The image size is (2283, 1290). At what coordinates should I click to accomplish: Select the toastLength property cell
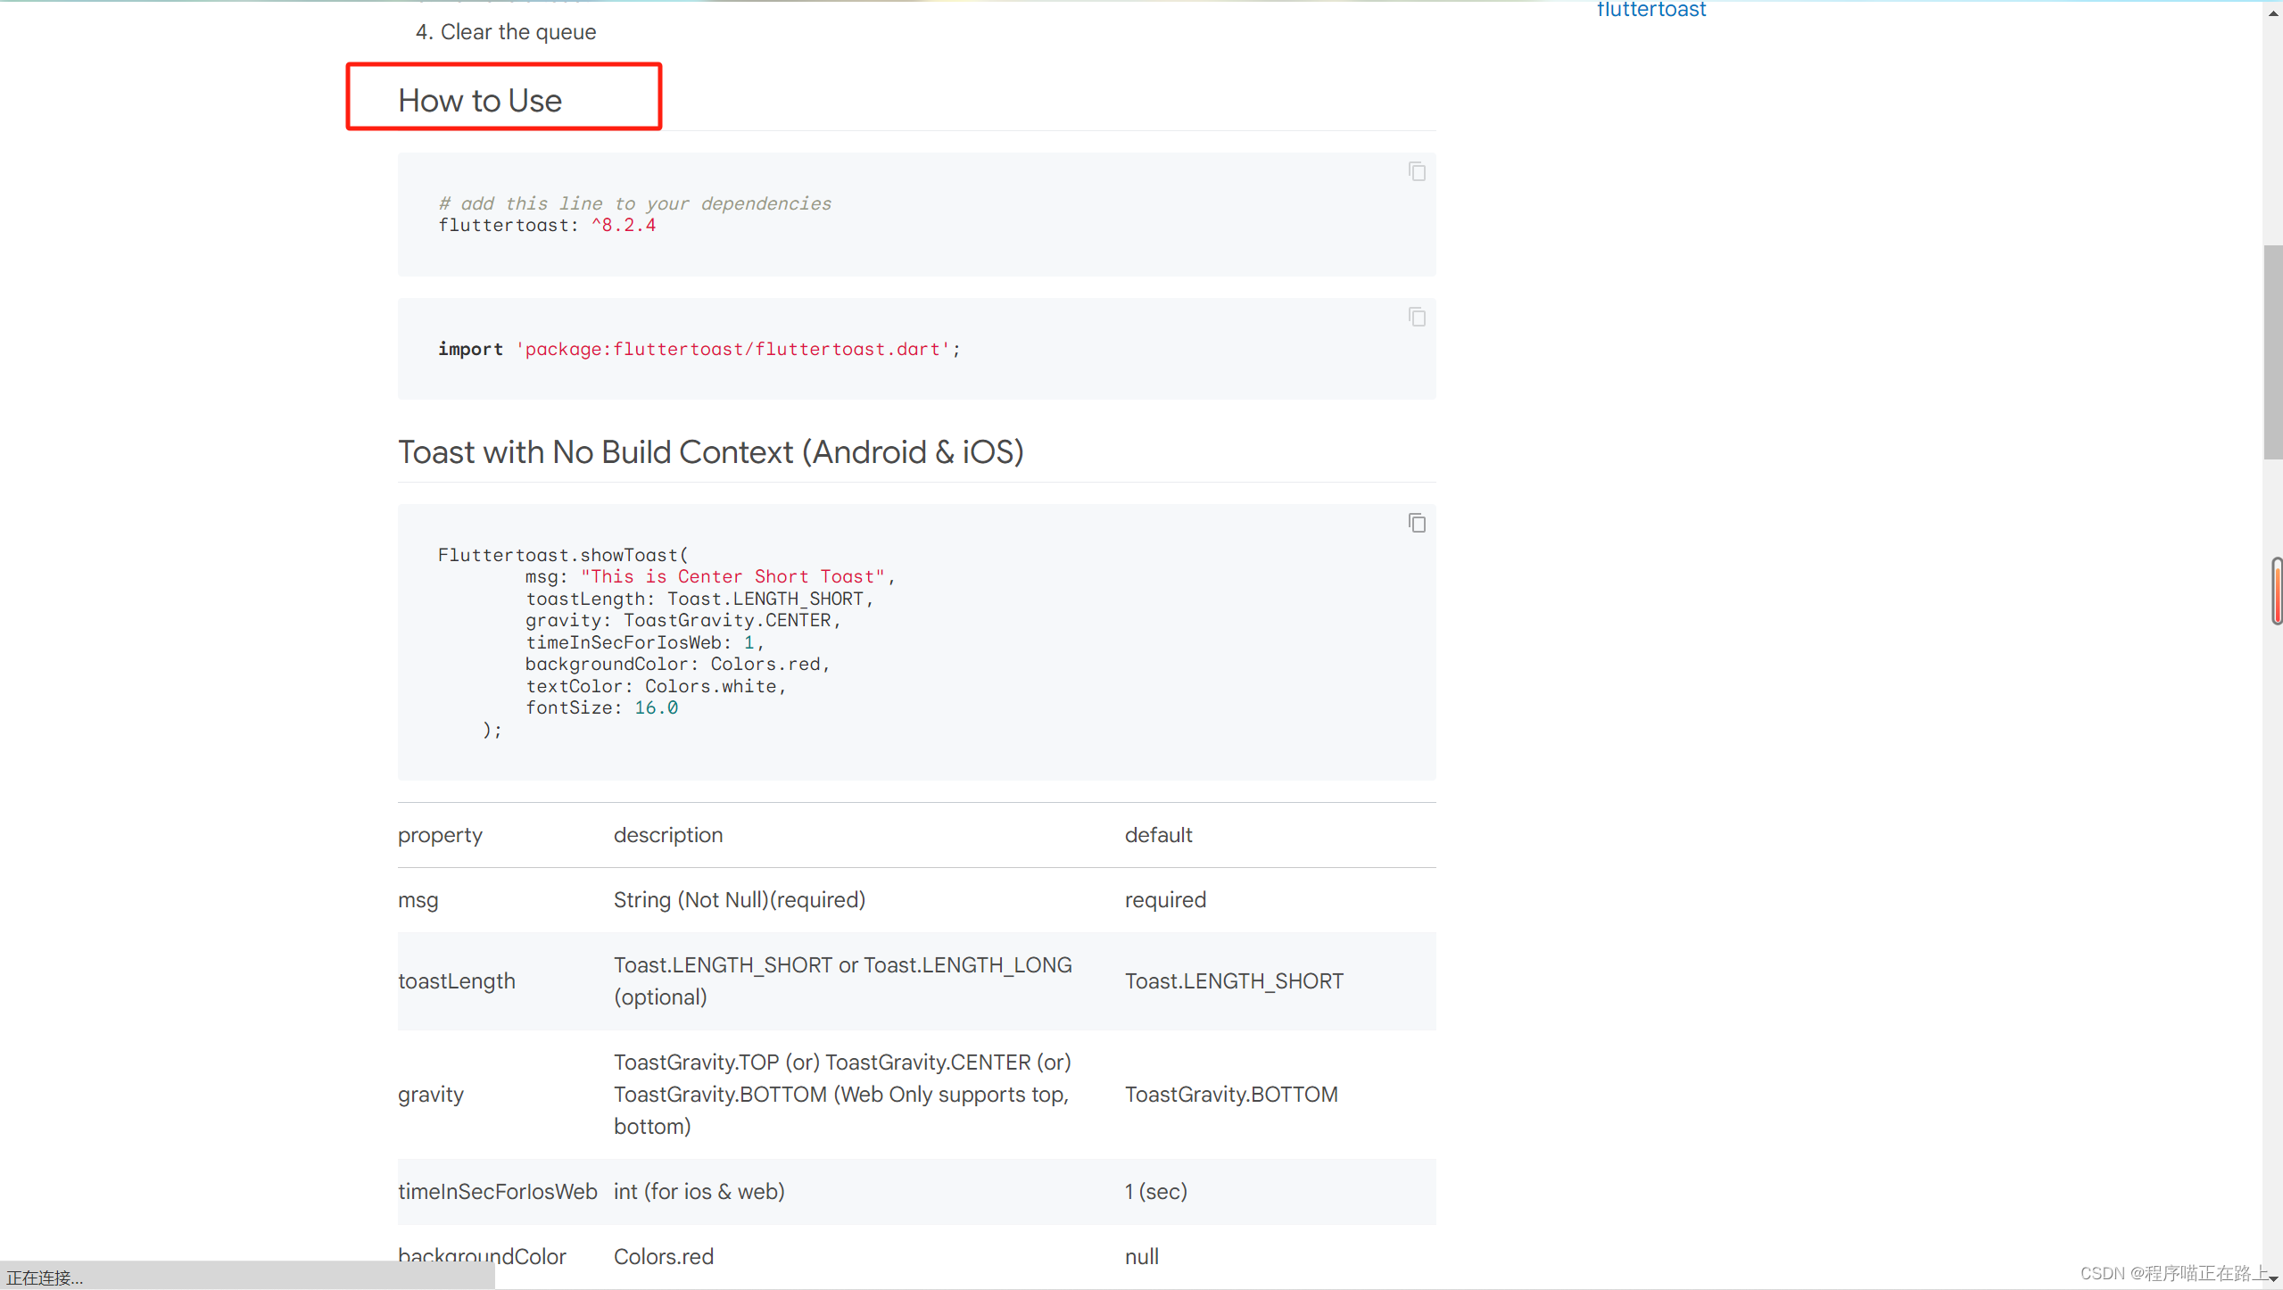click(457, 981)
